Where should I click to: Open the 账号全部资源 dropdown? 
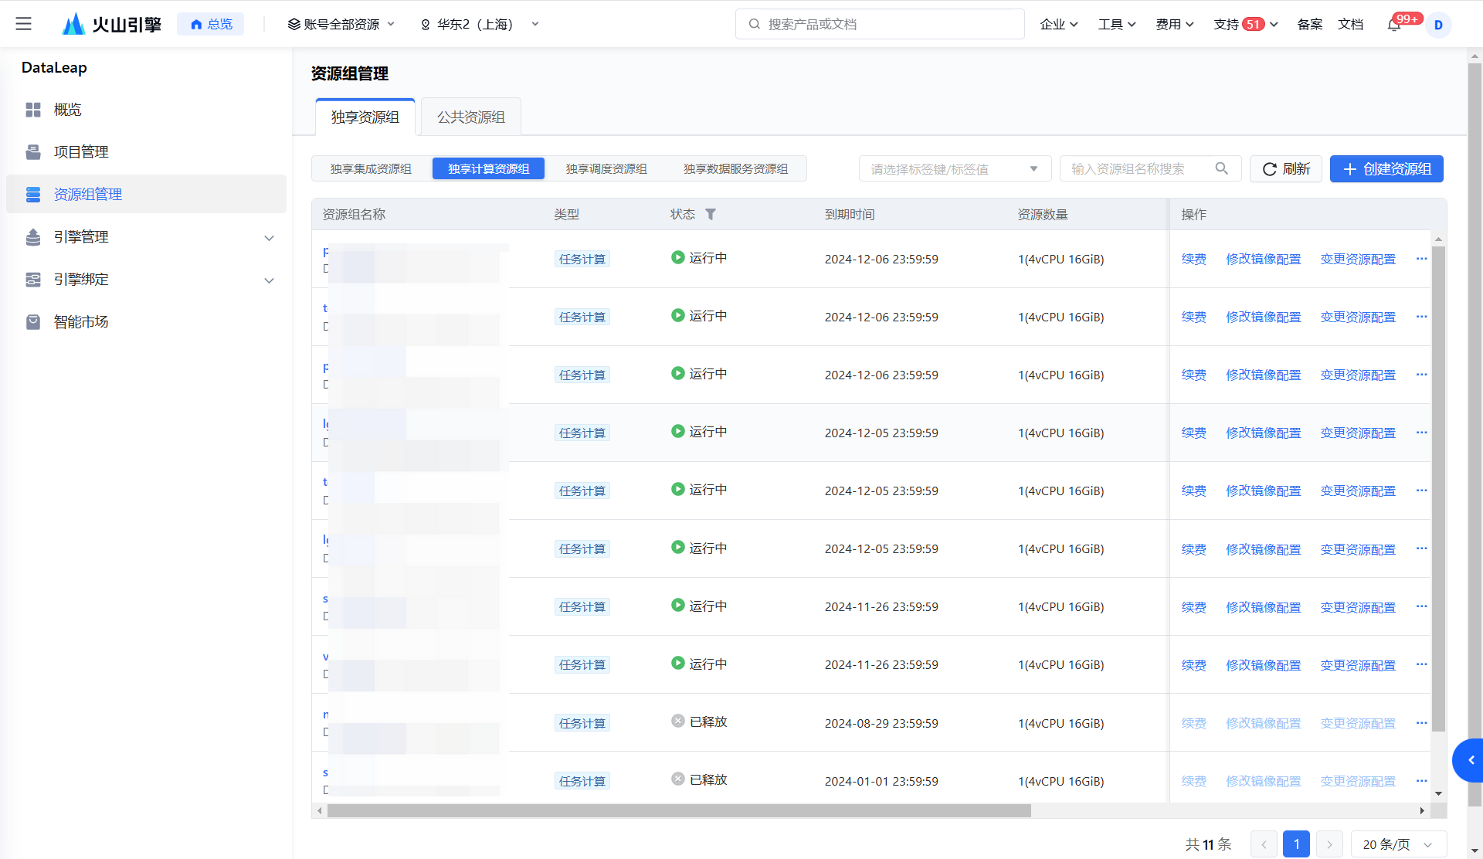click(341, 25)
